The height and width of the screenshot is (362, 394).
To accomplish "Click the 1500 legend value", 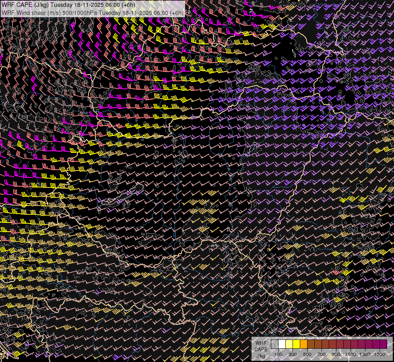I will (x=380, y=354).
